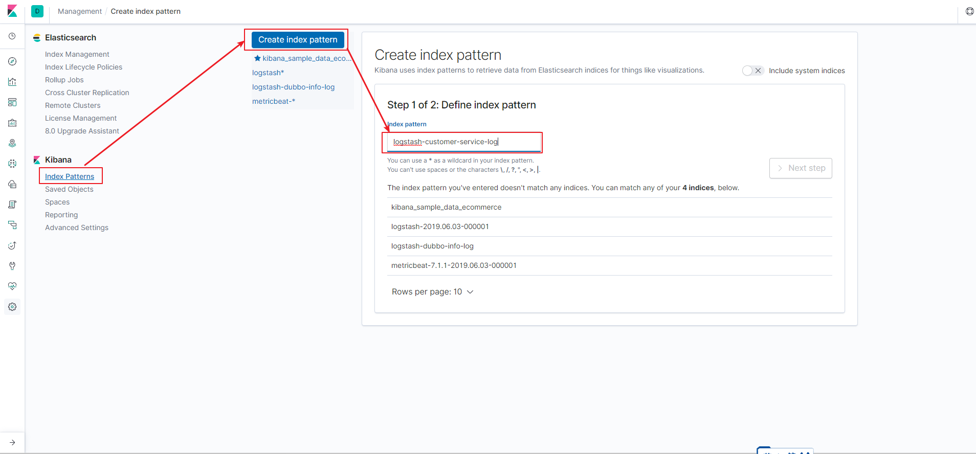976x454 pixels.
Task: Open Logs from the sidebar icon
Action: tap(12, 205)
